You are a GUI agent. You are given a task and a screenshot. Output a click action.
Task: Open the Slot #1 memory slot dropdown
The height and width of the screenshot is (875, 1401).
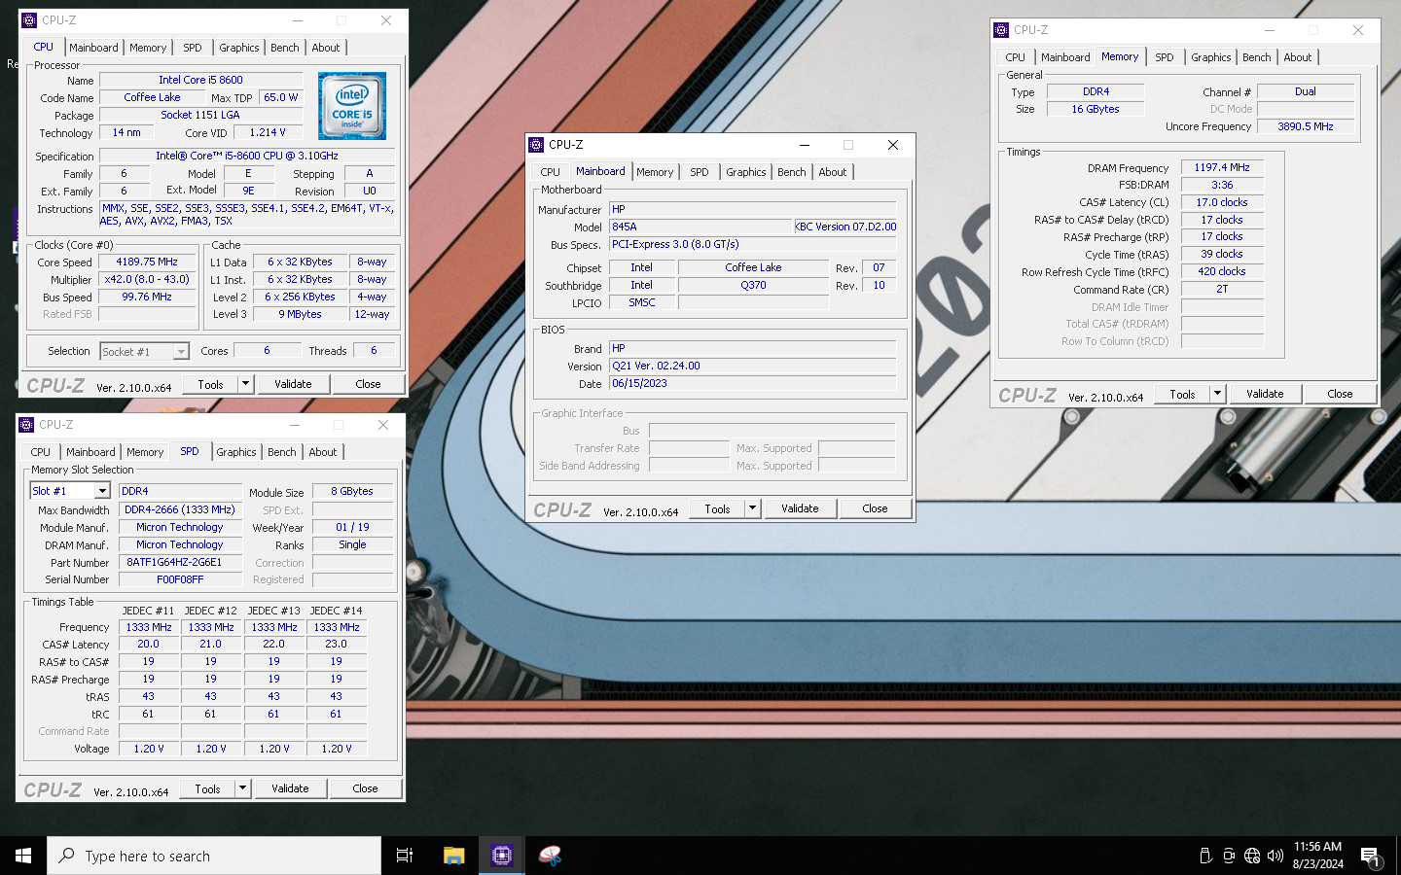tap(102, 491)
